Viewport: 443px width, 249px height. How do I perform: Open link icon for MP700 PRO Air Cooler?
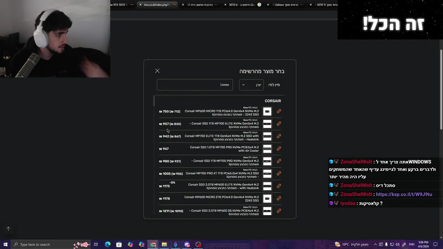point(279,148)
